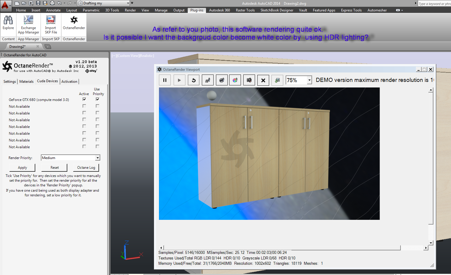This screenshot has height=275, width=451.
Task: Redo the last undone action
Action: coord(69,3)
